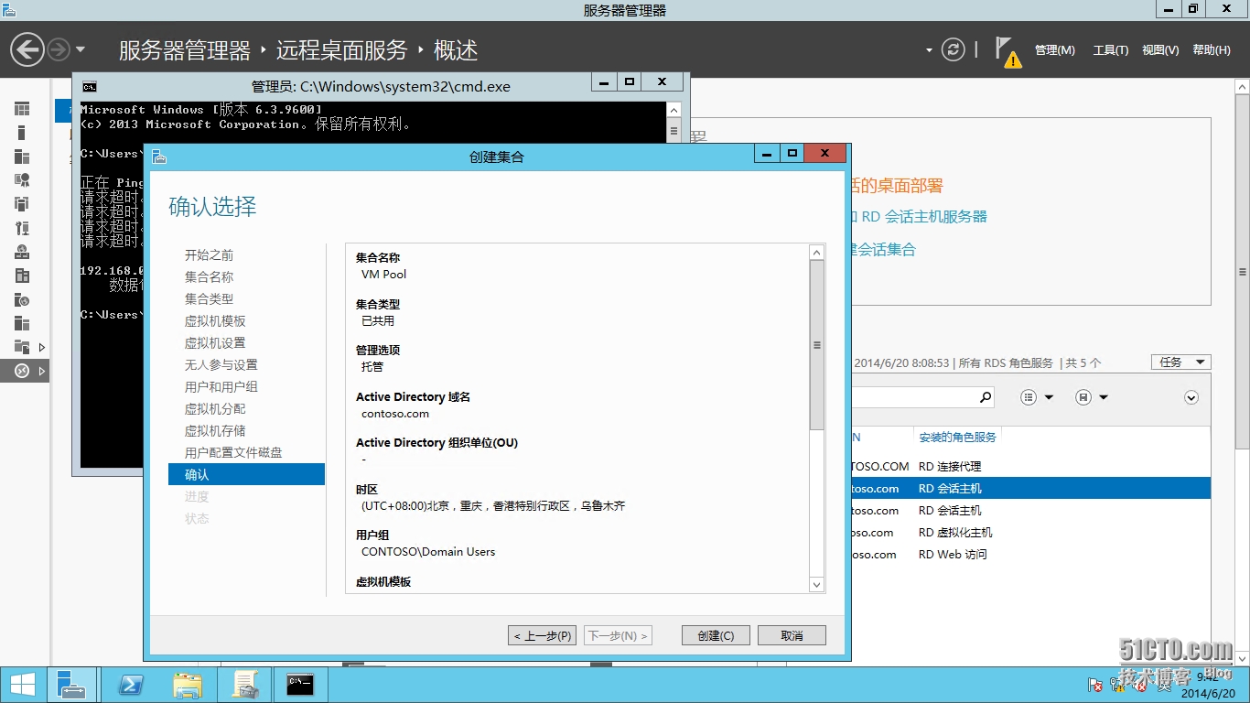Image resolution: width=1250 pixels, height=703 pixels.
Task: Click the save query disk icon
Action: tap(1083, 397)
